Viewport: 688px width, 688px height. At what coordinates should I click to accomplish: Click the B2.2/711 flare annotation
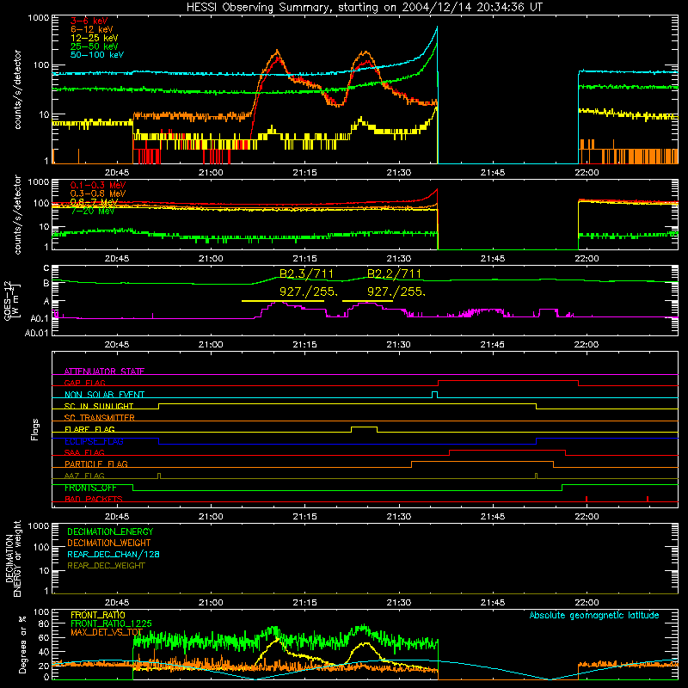point(394,274)
